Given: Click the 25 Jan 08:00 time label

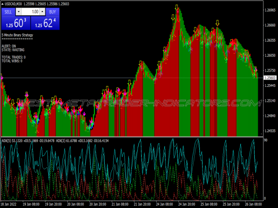Looking at the screenshot, I should click(x=209, y=204).
